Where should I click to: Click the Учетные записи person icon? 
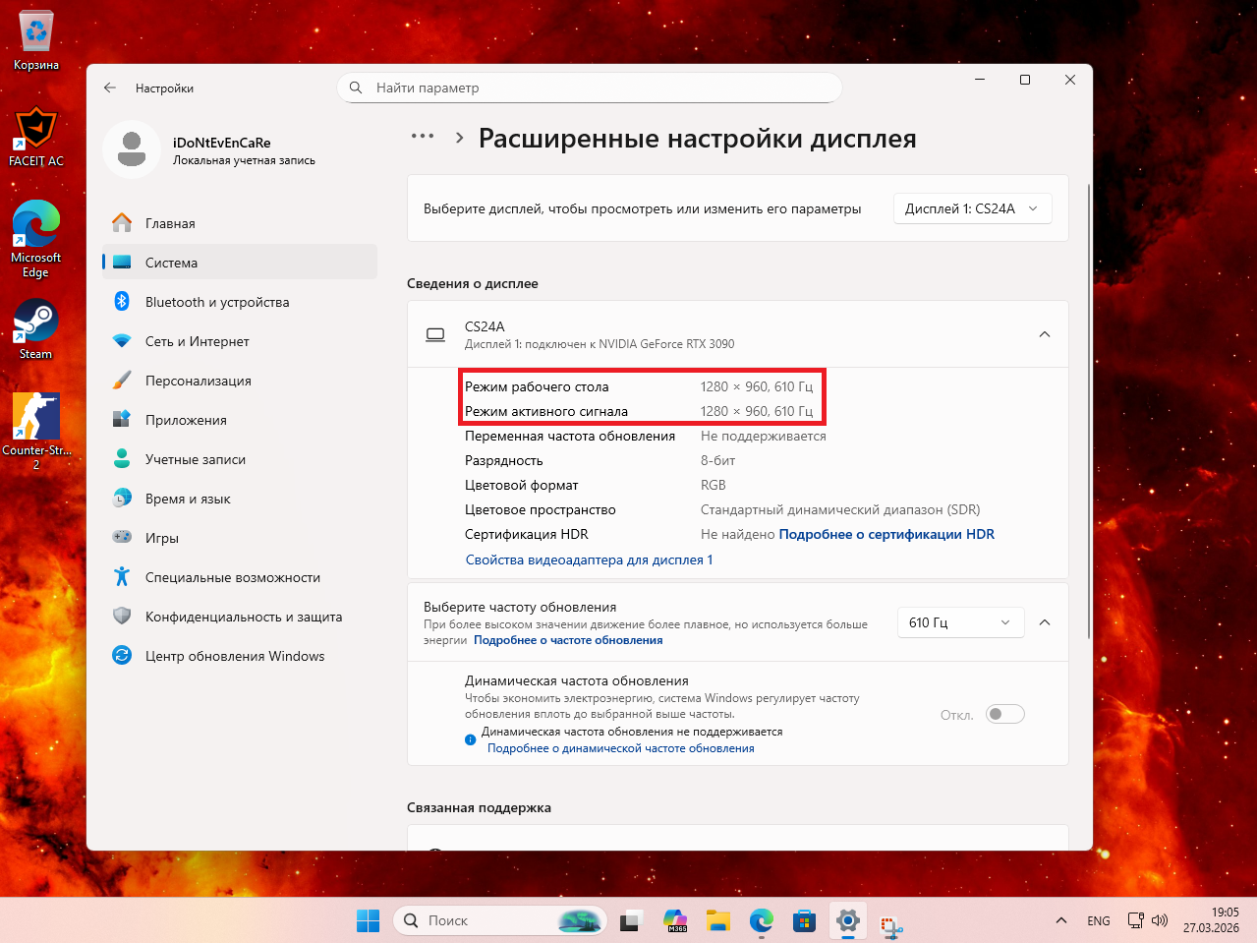[x=122, y=459]
